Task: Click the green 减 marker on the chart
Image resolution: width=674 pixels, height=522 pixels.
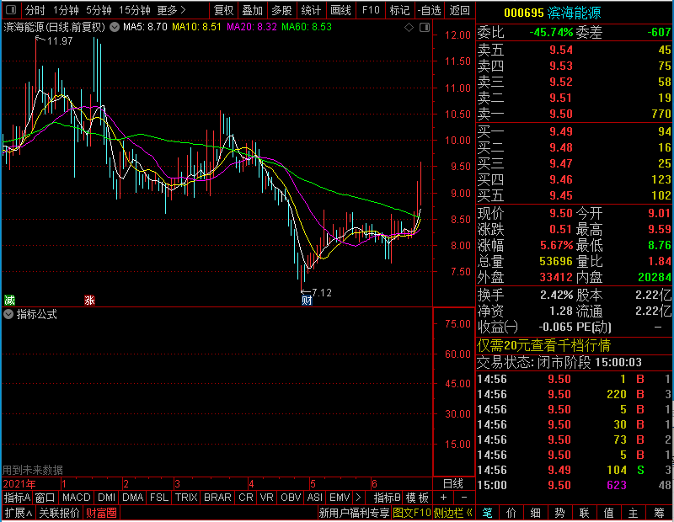Action: tap(9, 300)
